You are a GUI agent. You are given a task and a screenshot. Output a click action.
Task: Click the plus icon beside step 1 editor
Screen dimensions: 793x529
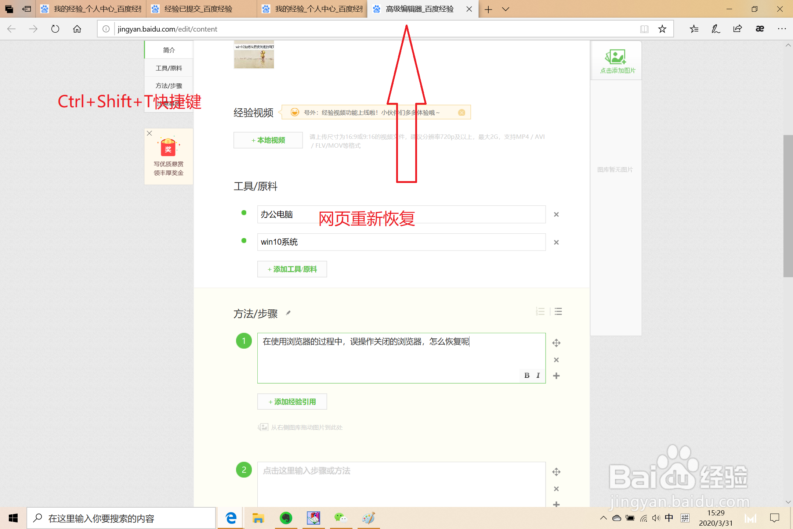click(556, 376)
